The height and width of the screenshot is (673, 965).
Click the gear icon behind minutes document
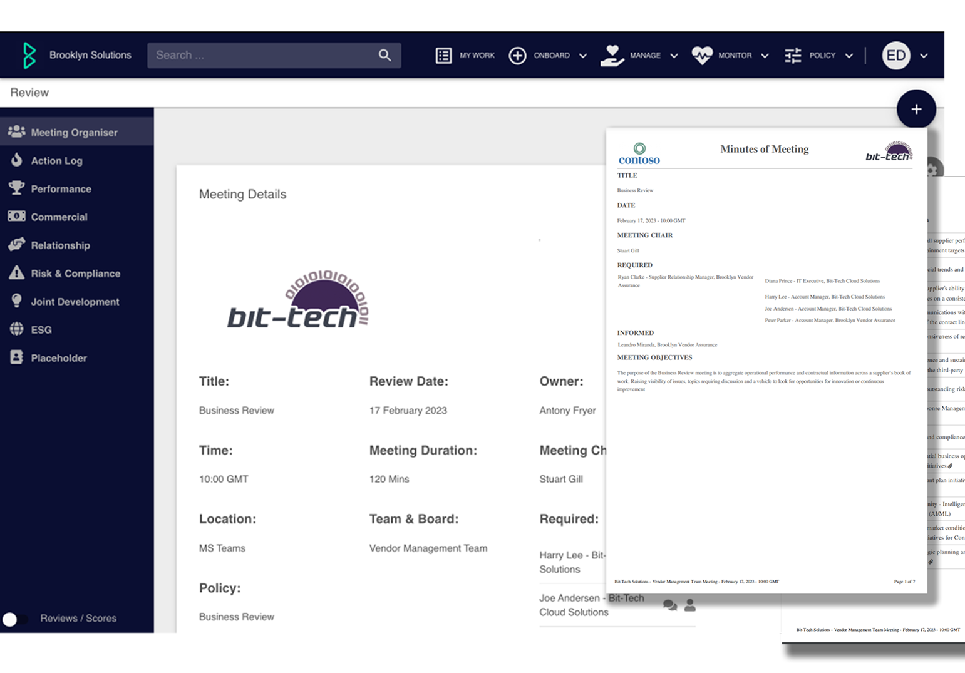[933, 168]
